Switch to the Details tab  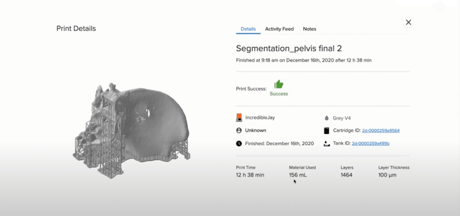pos(248,29)
